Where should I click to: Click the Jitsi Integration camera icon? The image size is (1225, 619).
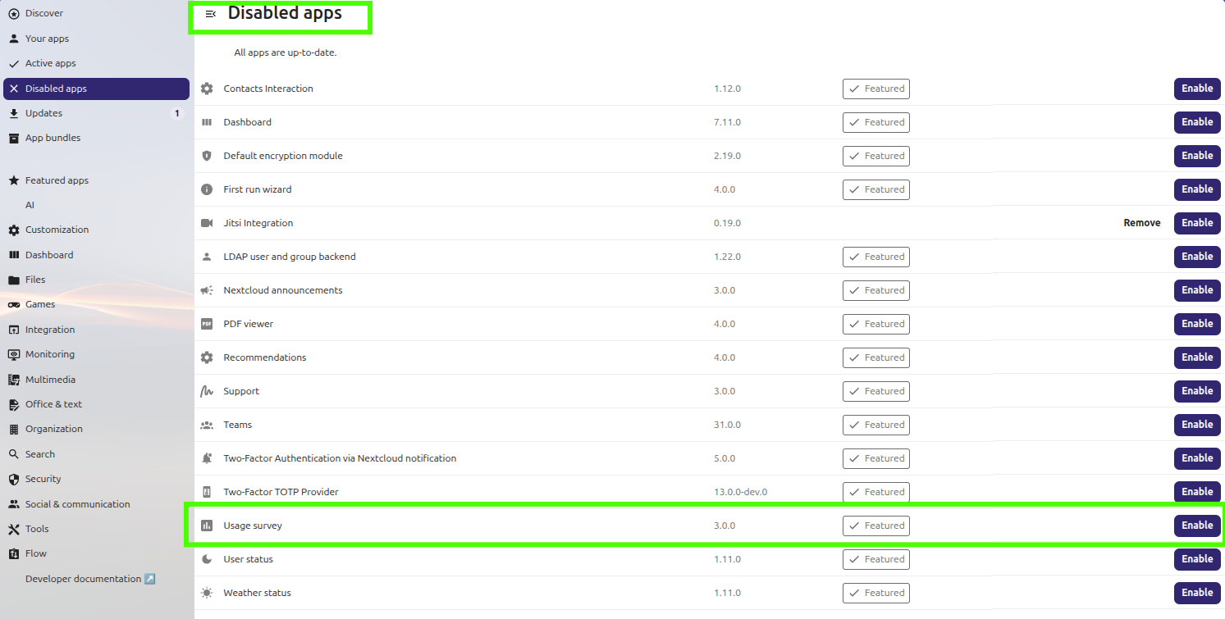point(207,223)
